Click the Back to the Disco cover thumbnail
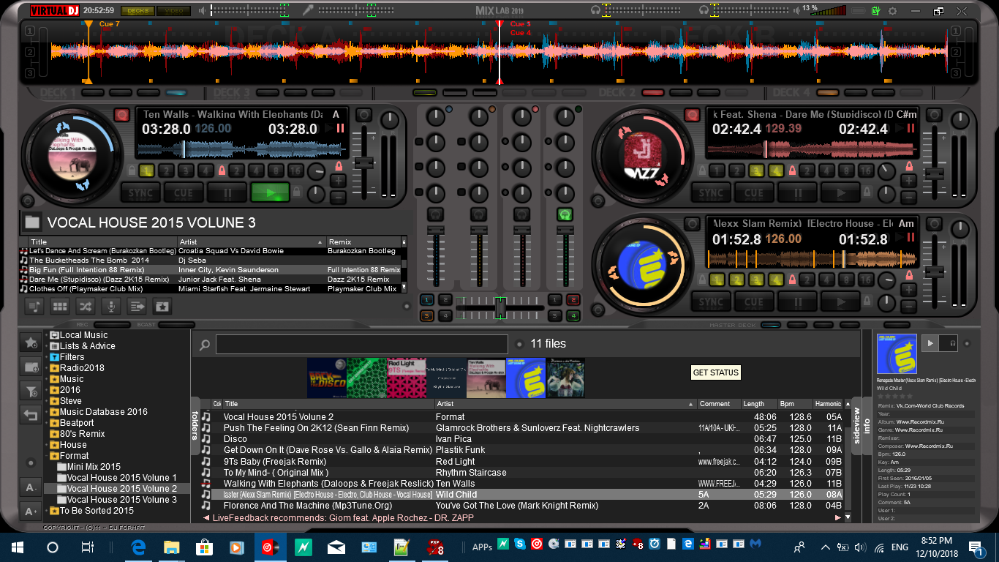The width and height of the screenshot is (999, 562). [x=326, y=378]
